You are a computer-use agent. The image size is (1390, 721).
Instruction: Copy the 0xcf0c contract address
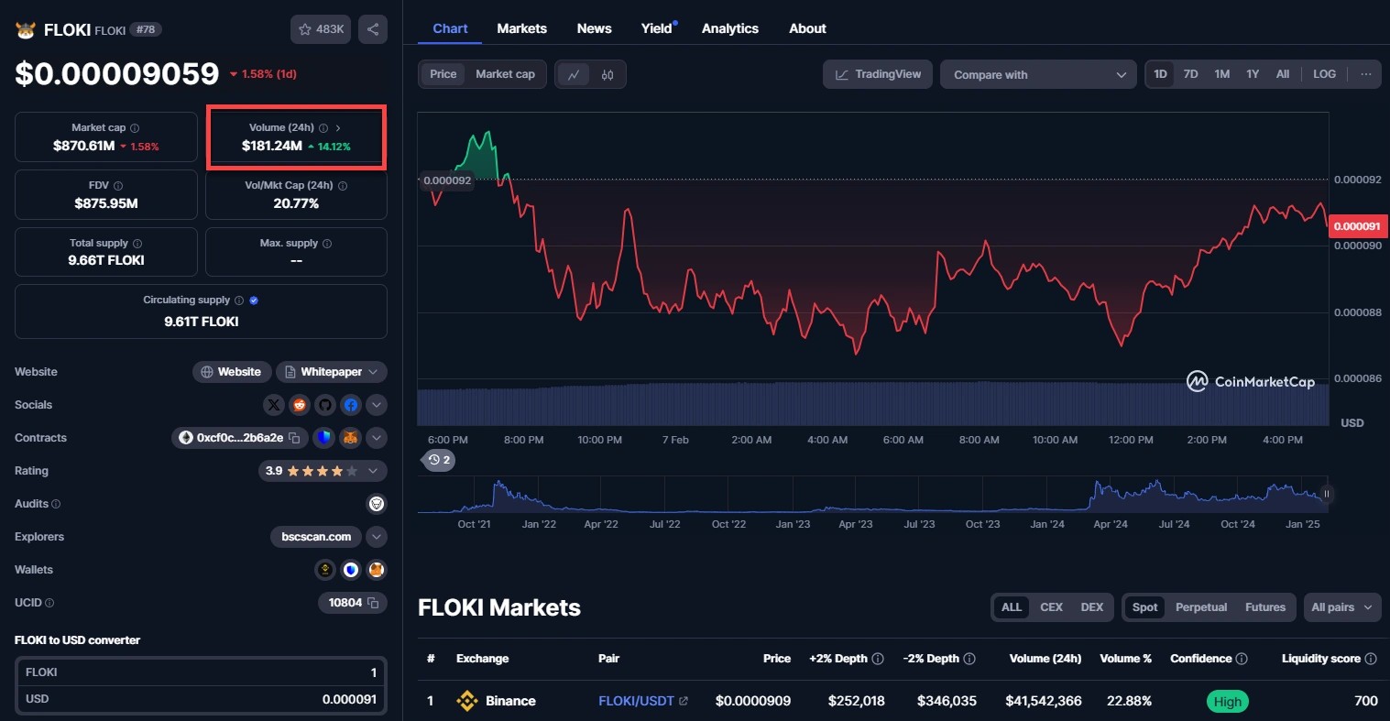pos(294,438)
